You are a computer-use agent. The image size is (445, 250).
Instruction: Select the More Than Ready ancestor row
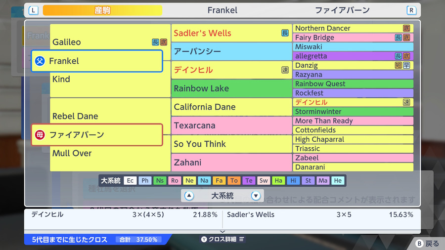[x=353, y=121]
